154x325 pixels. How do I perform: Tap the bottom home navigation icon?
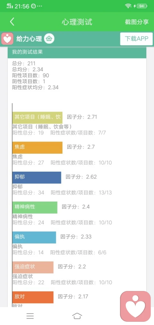point(77,316)
